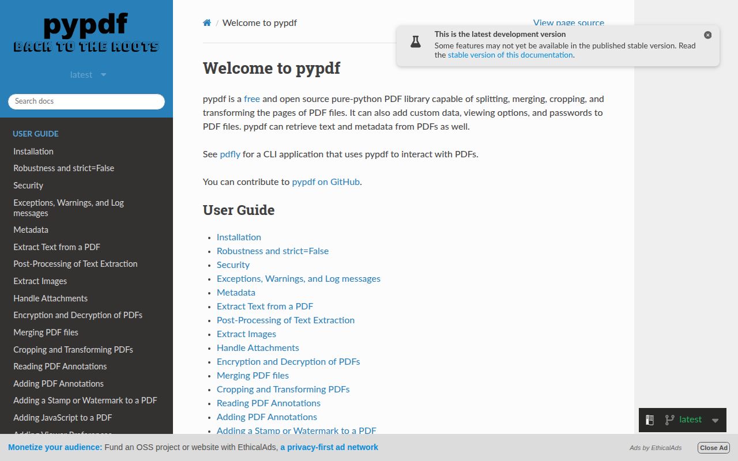Select Installation in the sidebar
This screenshot has height=461, width=738.
point(33,152)
